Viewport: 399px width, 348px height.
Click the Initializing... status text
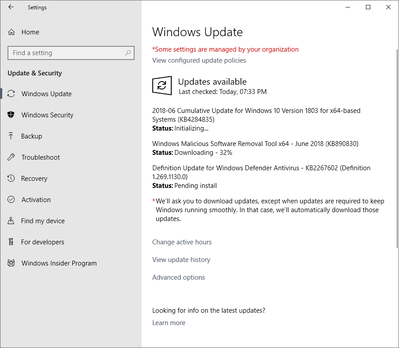[191, 128]
